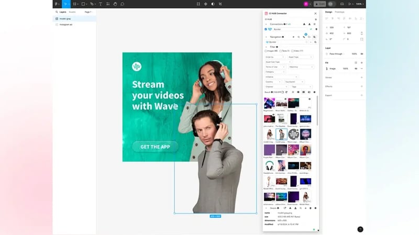Toggle the Bynder connection checkbox
Screen dimensions: 419x235
point(266,29)
